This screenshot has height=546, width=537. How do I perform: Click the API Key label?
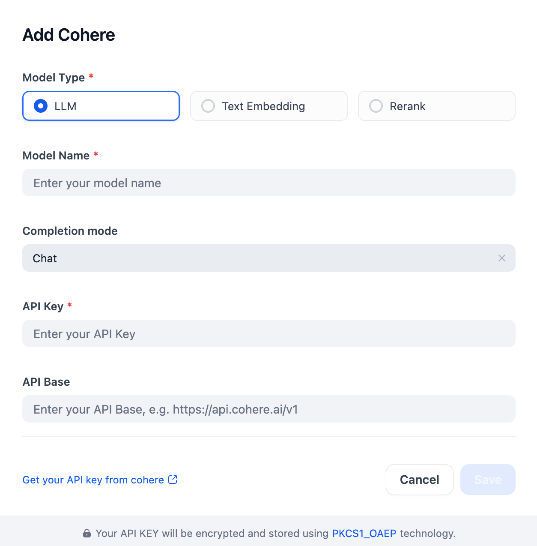[43, 306]
